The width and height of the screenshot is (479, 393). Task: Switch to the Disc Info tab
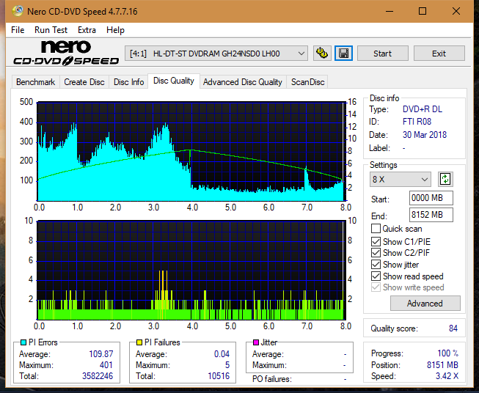[x=128, y=82]
